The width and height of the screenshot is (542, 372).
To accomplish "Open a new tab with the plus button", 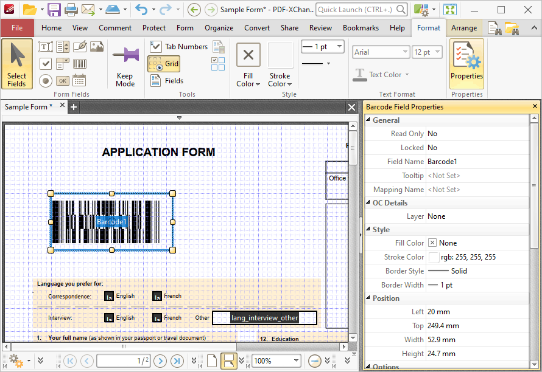I will coord(74,108).
